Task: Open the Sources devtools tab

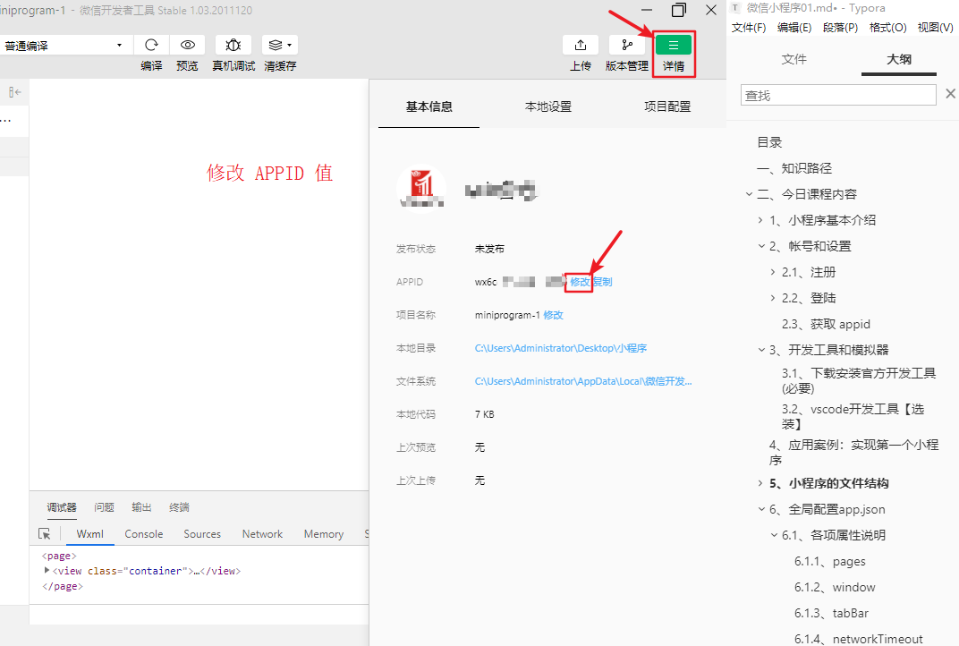Action: pos(202,534)
